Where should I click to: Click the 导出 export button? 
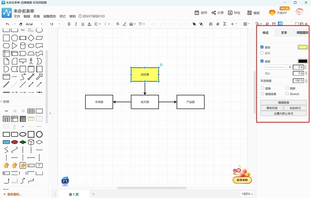[234, 13]
